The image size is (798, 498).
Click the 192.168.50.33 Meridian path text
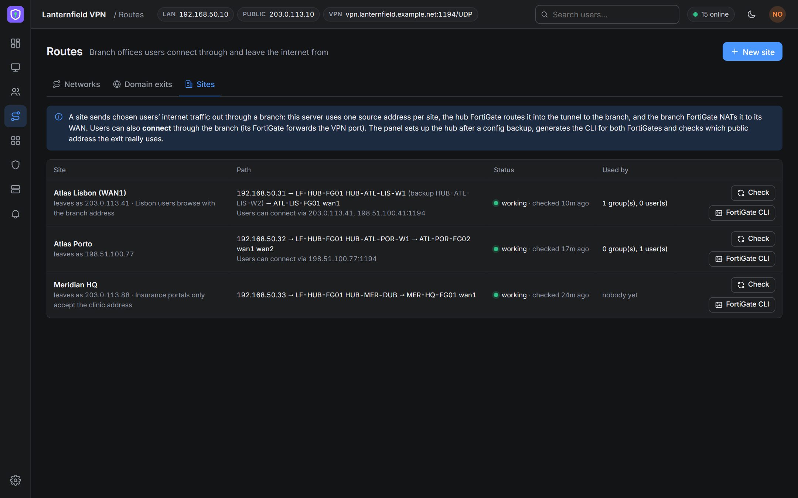356,295
